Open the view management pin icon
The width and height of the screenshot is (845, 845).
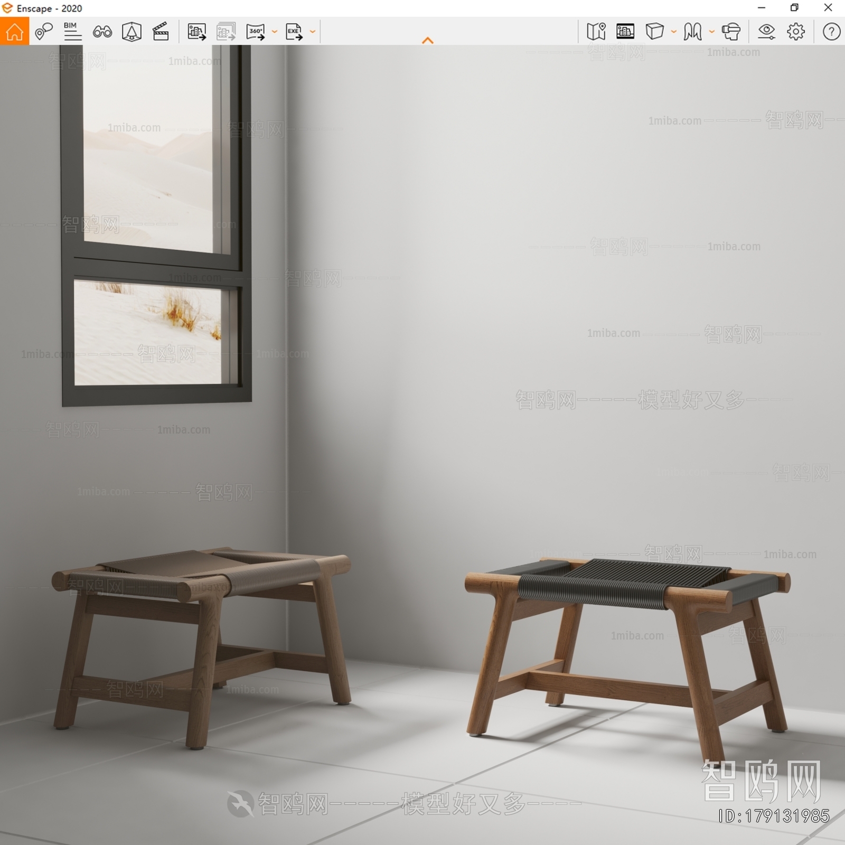44,32
